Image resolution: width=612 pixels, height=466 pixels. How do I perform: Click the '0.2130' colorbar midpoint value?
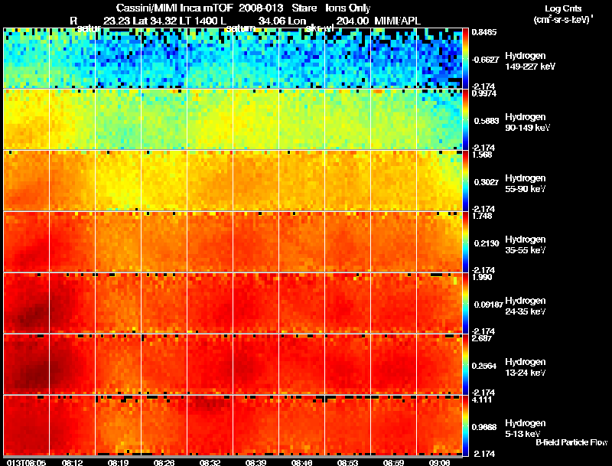pos(487,243)
